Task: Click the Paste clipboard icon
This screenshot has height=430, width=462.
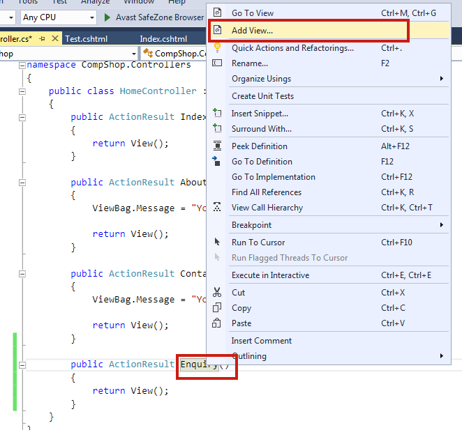Action: click(x=216, y=323)
